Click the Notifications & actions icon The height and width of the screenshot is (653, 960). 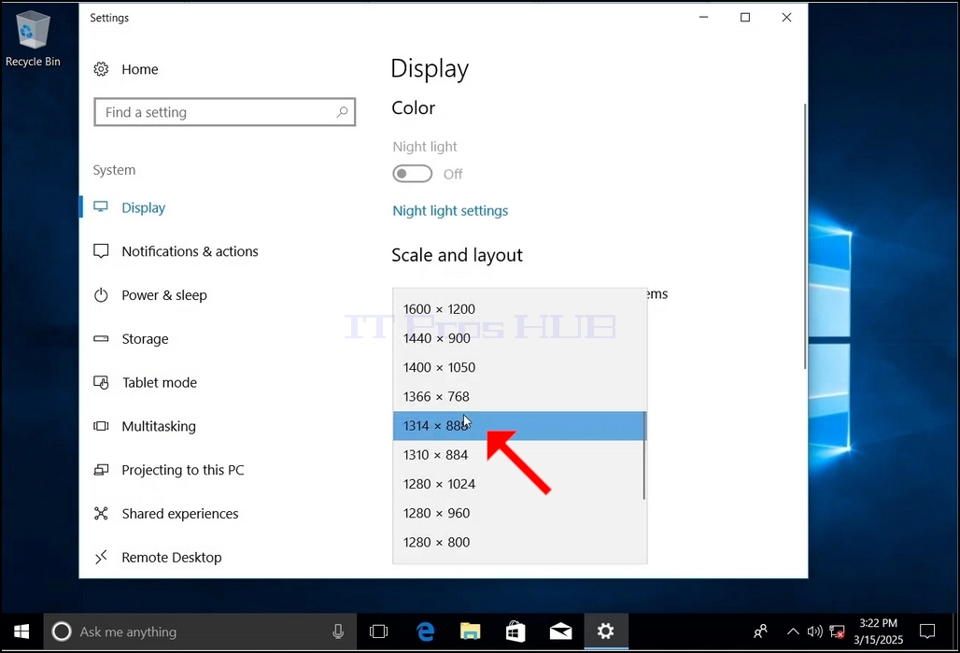[101, 251]
